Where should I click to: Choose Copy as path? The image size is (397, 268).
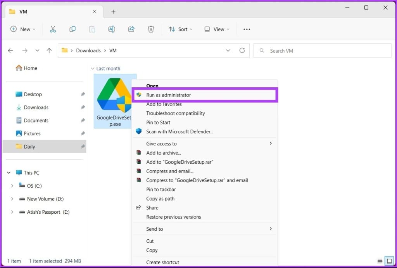[x=205, y=199]
